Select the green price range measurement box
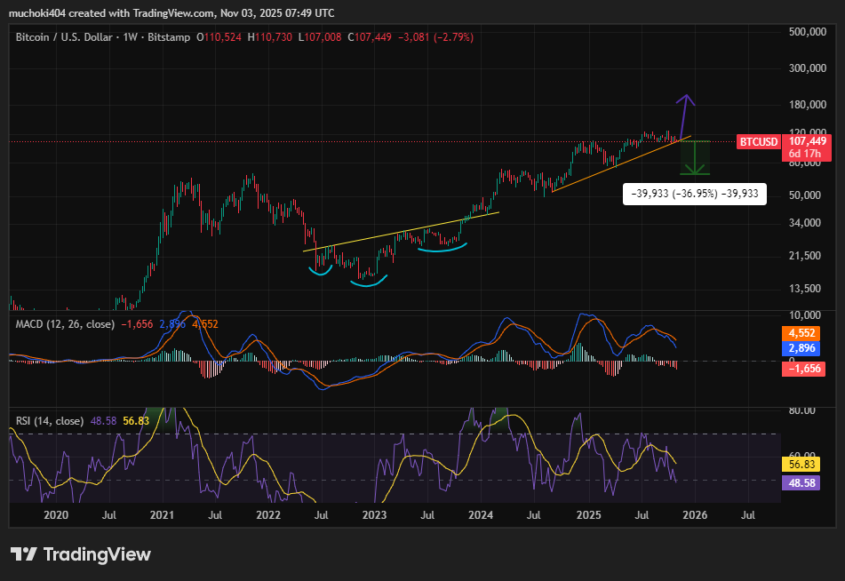 pos(695,157)
